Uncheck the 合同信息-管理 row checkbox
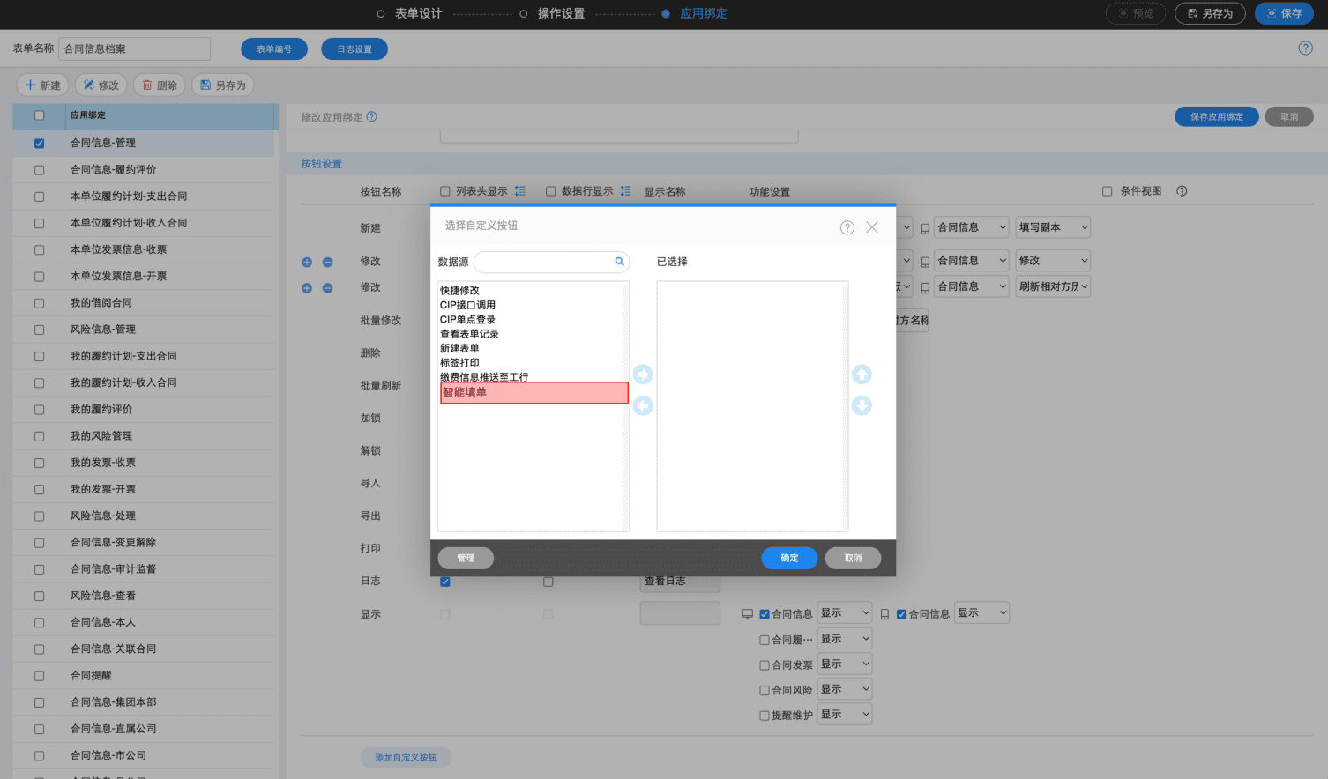 tap(39, 143)
